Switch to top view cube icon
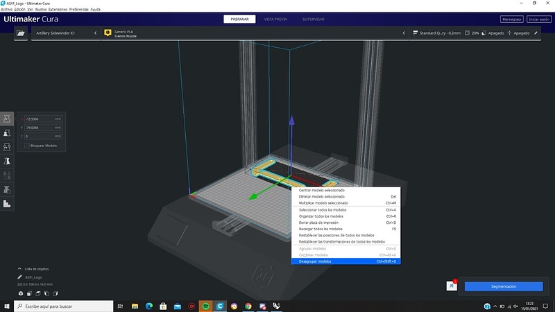Image resolution: width=555 pixels, height=312 pixels. pyautogui.click(x=38, y=293)
